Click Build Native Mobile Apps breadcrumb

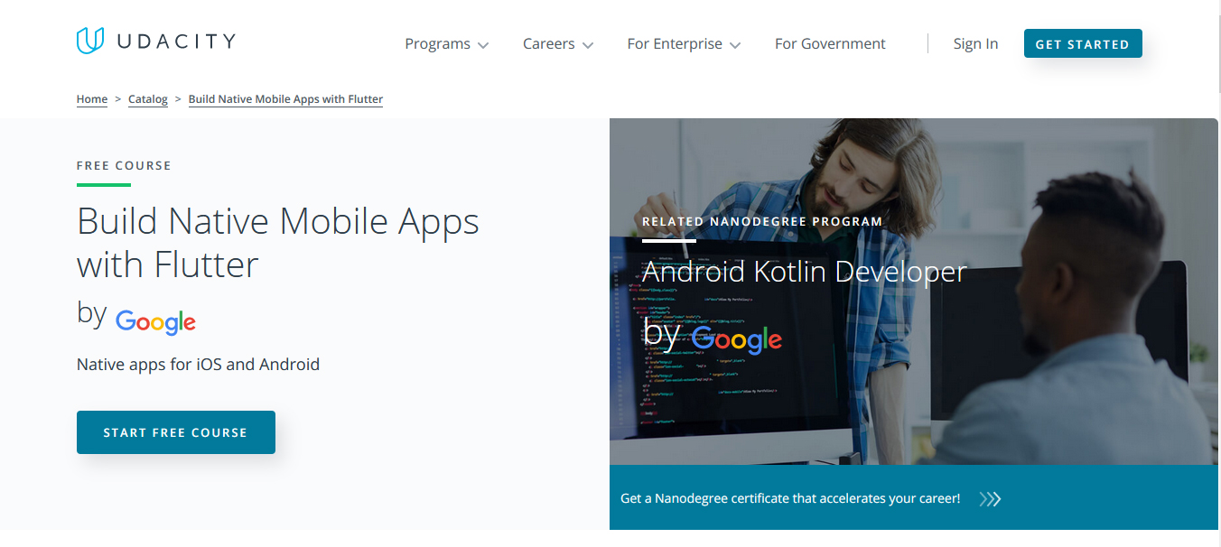click(285, 99)
